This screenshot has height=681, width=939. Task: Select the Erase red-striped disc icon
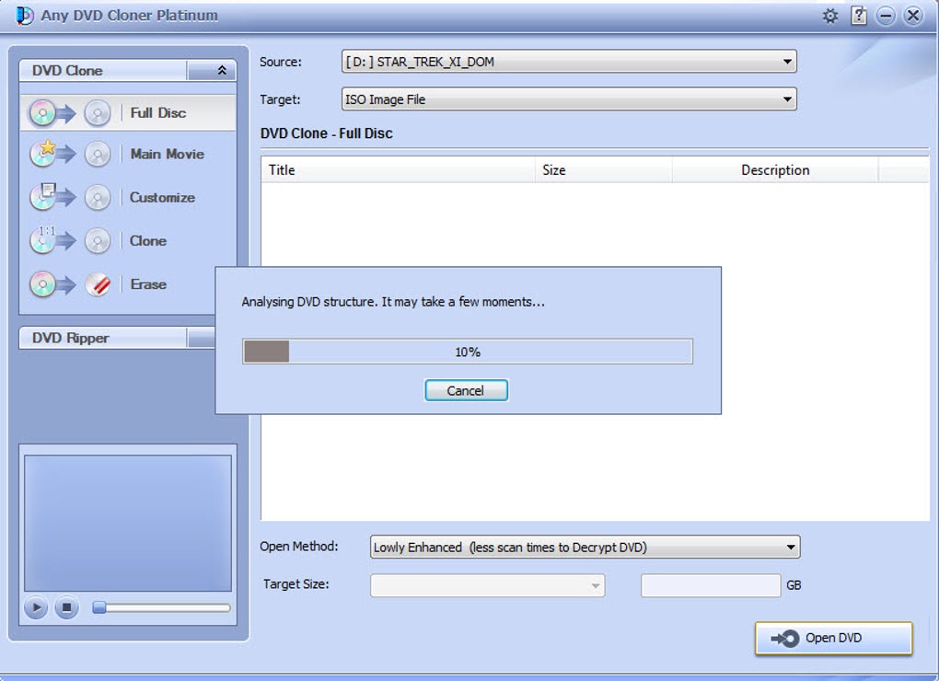click(x=98, y=284)
